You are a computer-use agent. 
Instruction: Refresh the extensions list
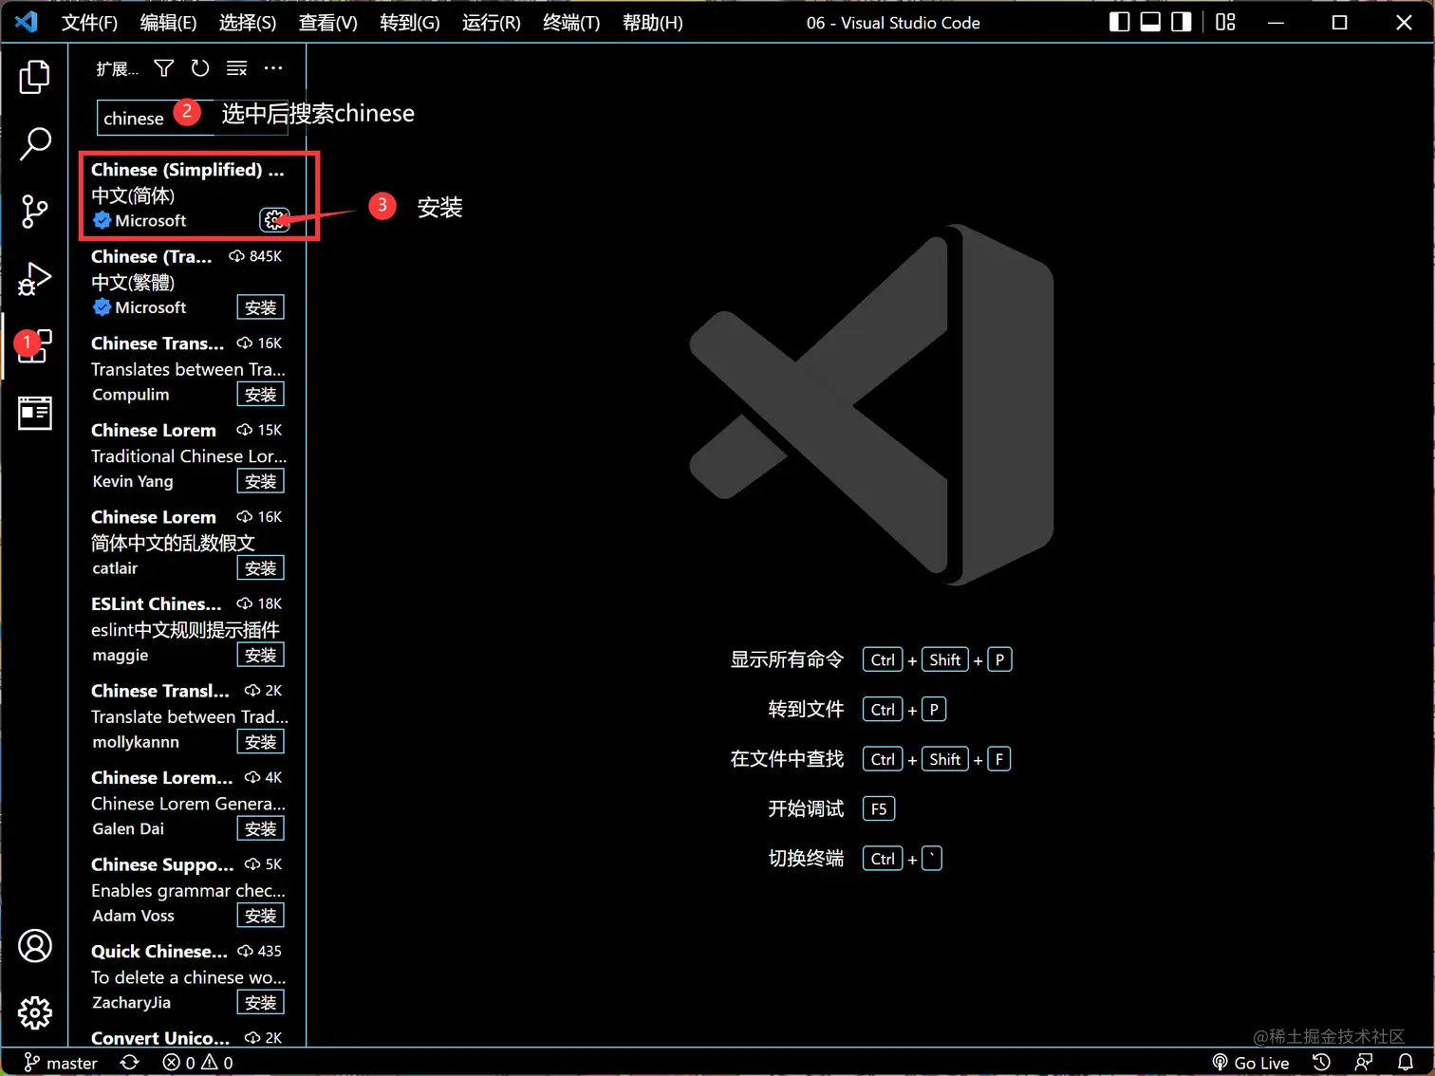[199, 67]
